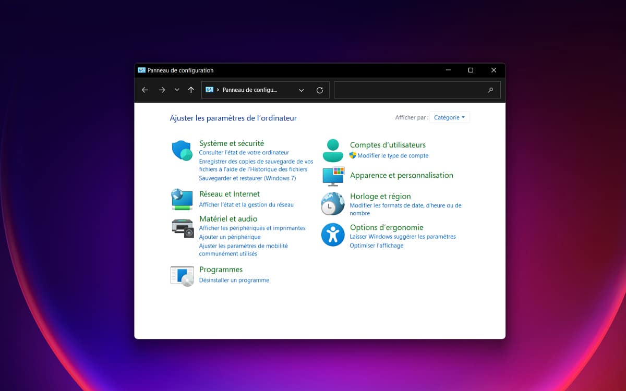Click Sauvegarder et restaurer (Windows 7)
626x391 pixels.
tap(247, 178)
